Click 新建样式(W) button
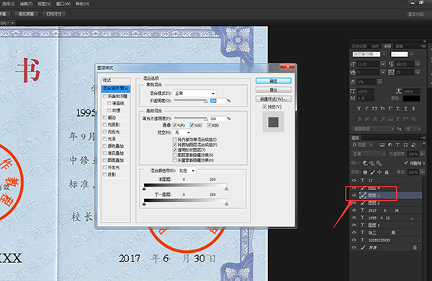The height and width of the screenshot is (281, 432). click(274, 99)
